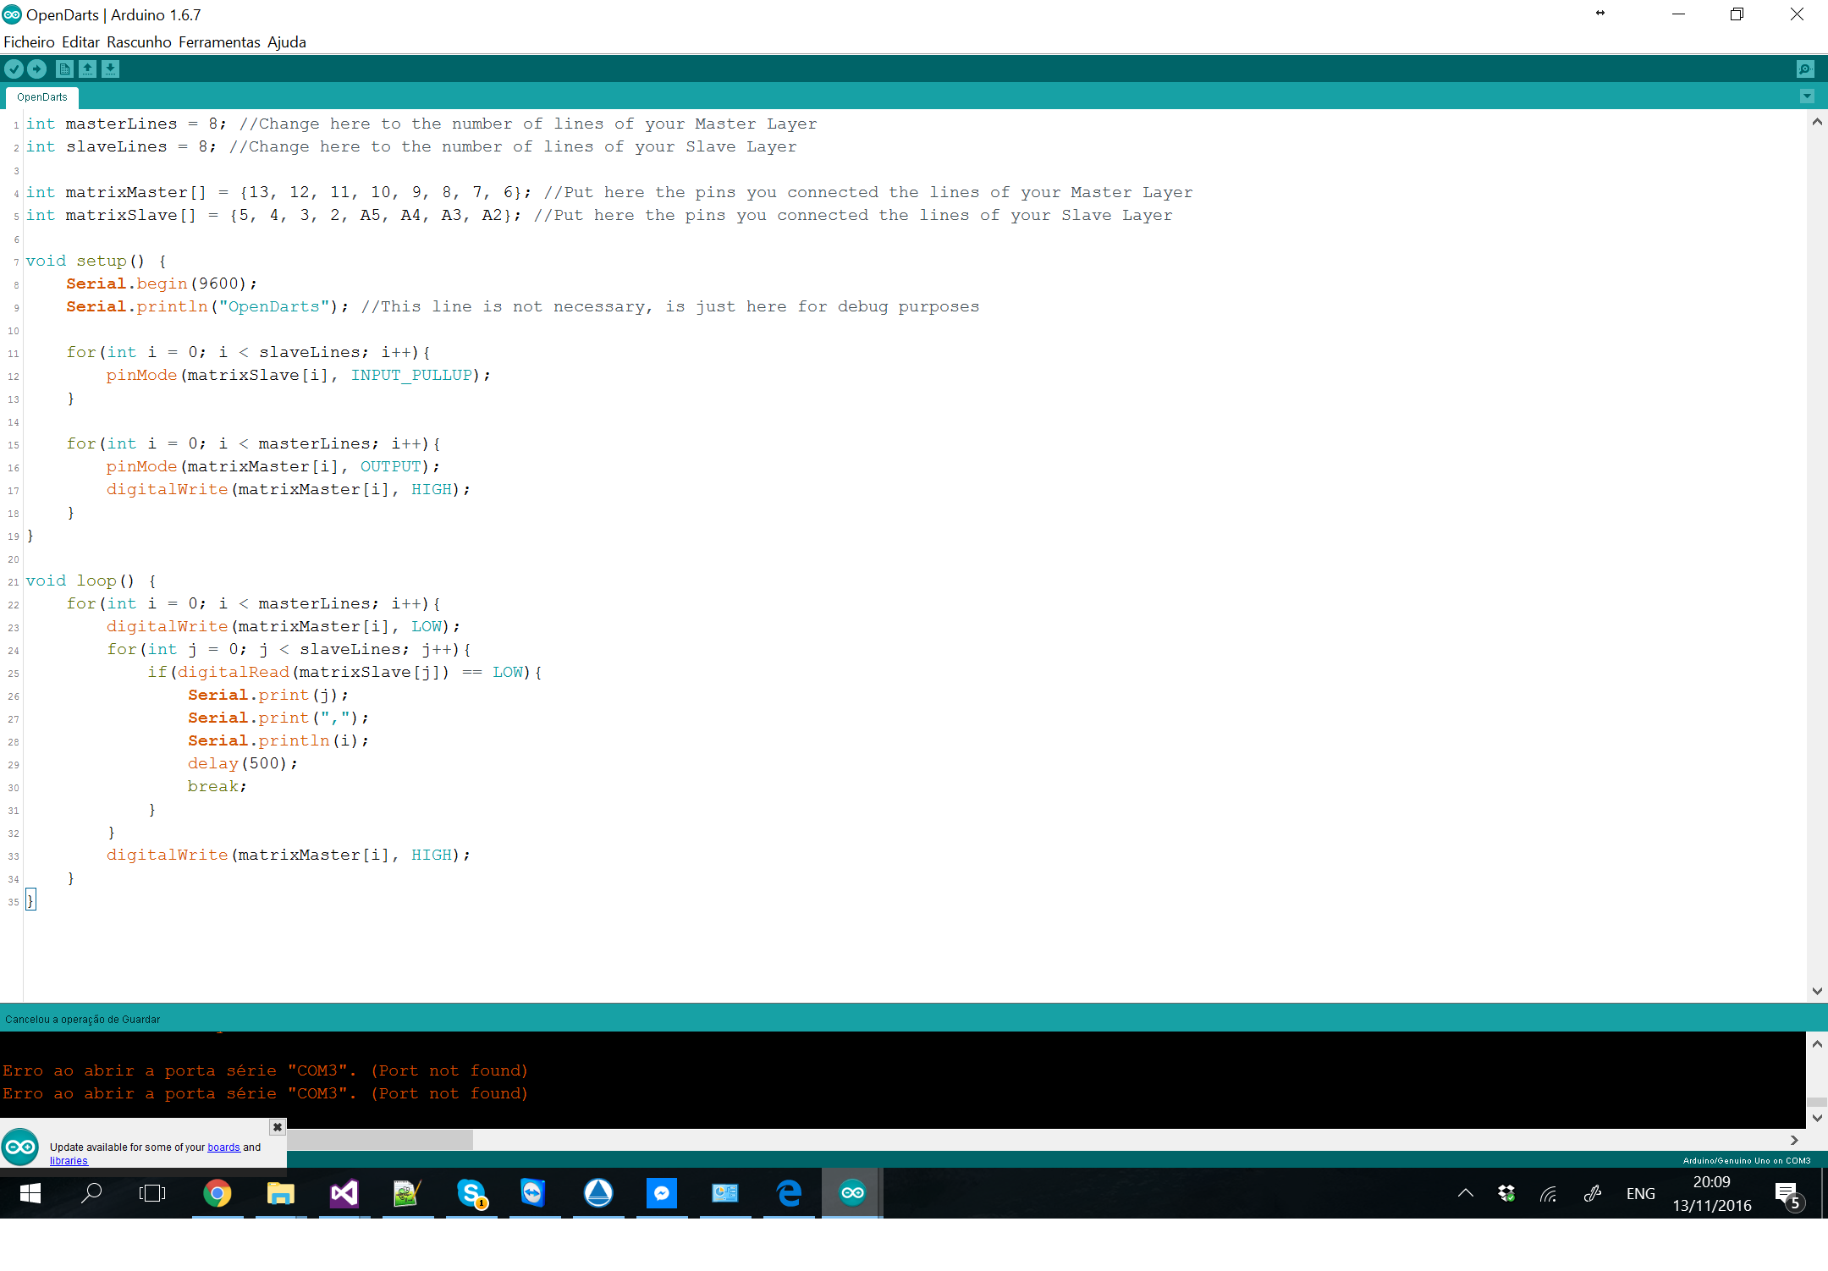Select the OpenDarts sketch tab

click(42, 97)
